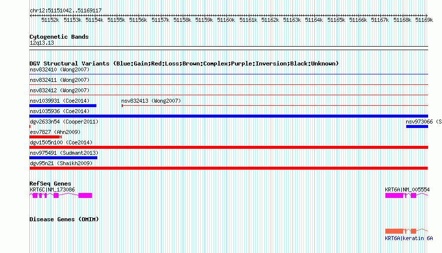Click the 12q13.13 band label
Image resolution: width=442 pixels, height=253 pixels.
coord(42,43)
